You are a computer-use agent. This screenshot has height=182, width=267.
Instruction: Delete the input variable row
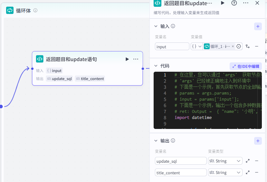(x=257, y=46)
